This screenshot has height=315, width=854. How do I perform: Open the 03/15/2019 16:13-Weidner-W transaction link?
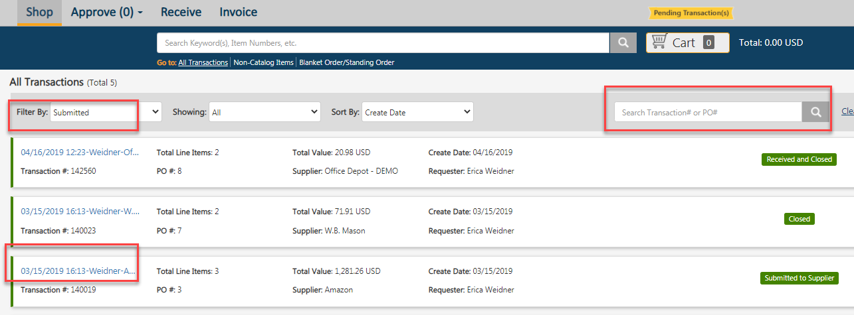pyautogui.click(x=80, y=212)
